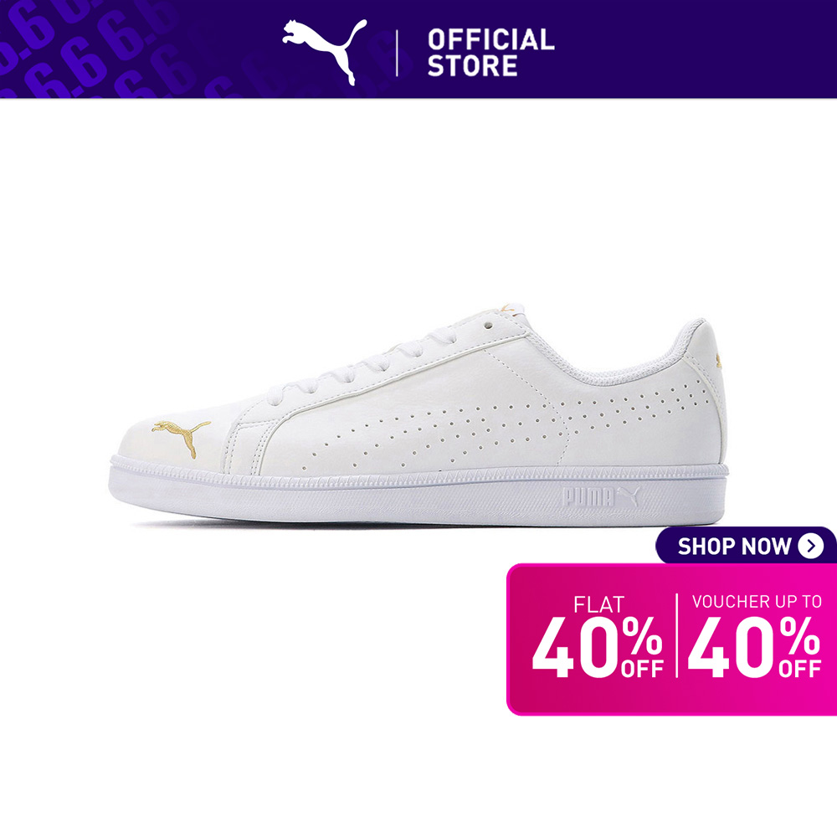837x837 pixels.
Task: Click the gold tongue label on sneaker
Action: pyautogui.click(x=507, y=309)
